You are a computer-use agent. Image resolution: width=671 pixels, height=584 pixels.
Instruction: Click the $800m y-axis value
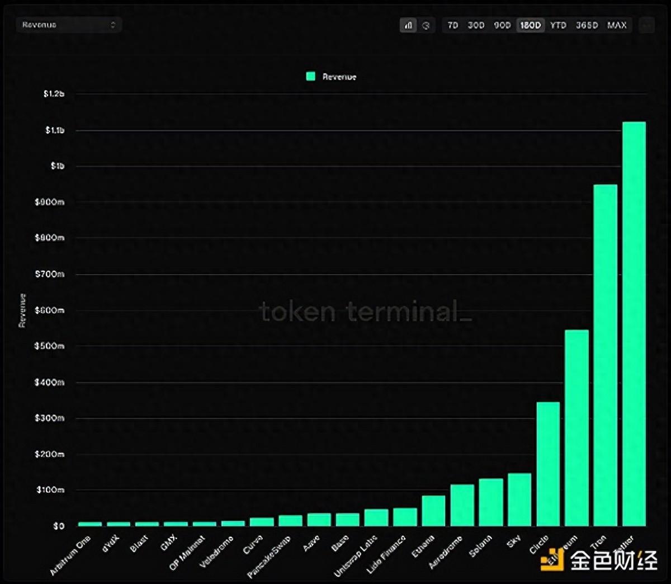coord(50,238)
